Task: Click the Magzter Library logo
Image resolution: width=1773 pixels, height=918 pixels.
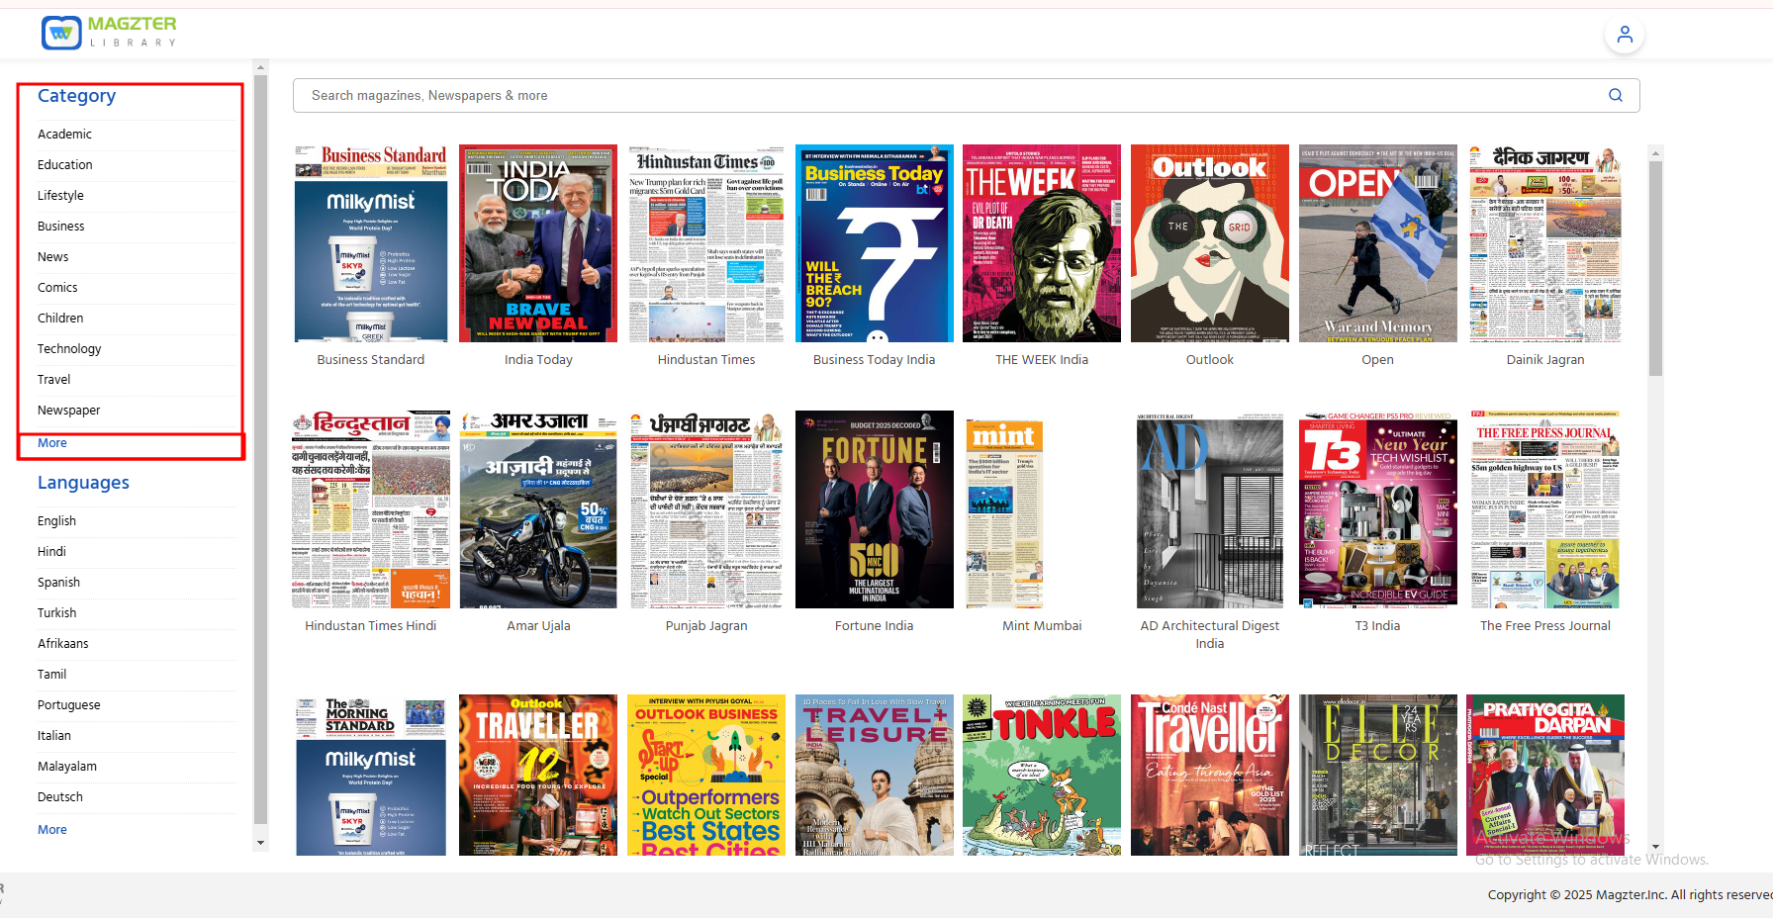Action: coord(109,32)
